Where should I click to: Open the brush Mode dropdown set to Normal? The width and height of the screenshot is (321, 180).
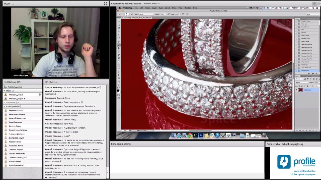[146, 14]
